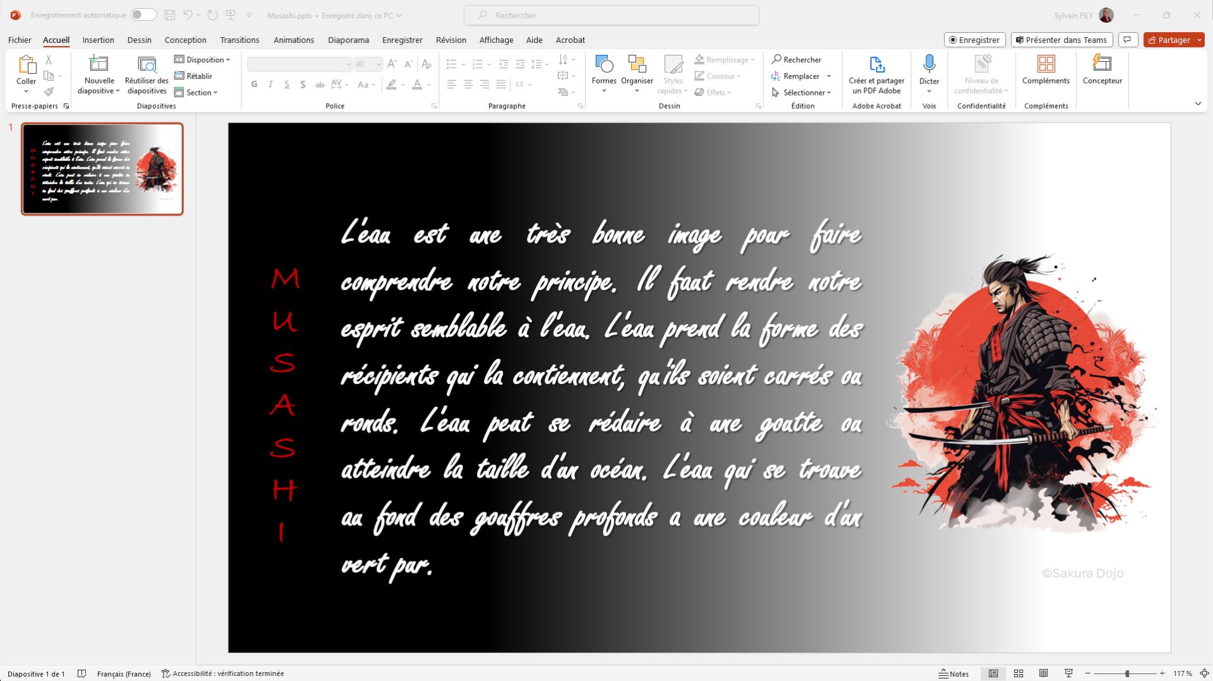Click the Bold G button

254,84
